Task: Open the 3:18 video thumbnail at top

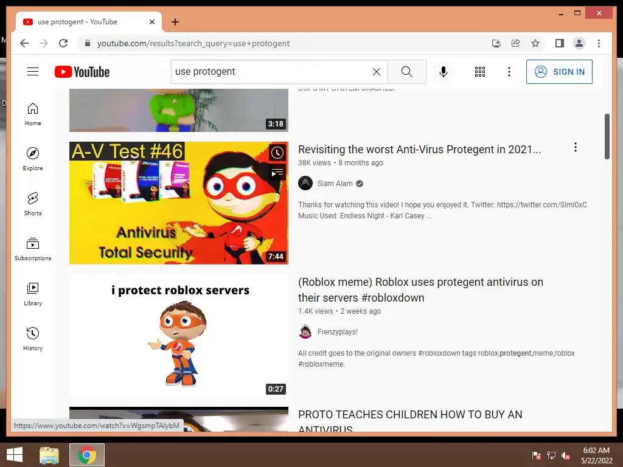Action: point(179,110)
